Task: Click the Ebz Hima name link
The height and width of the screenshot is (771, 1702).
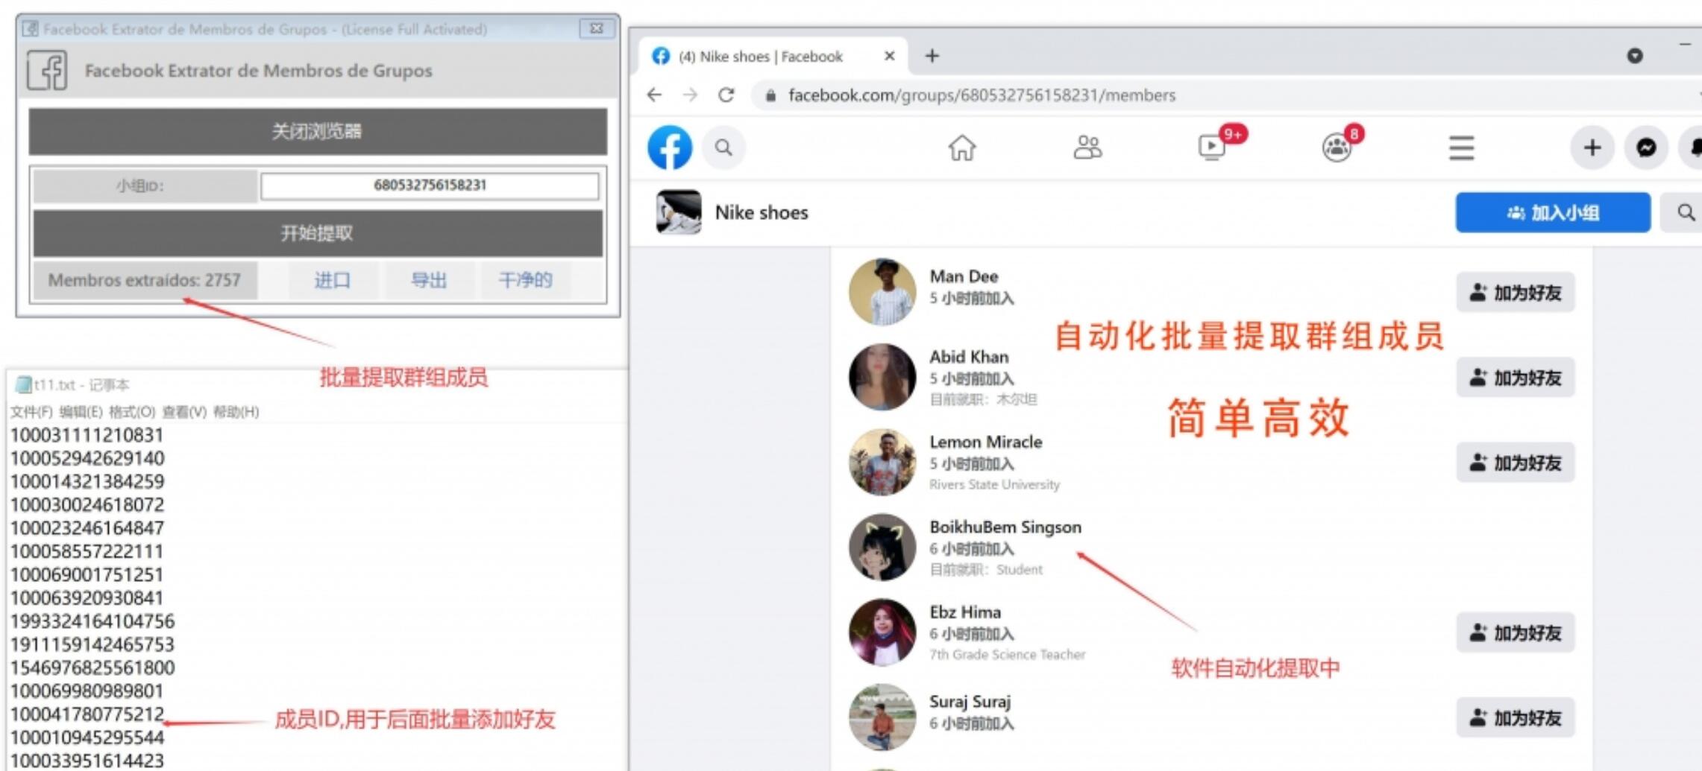Action: [x=965, y=612]
